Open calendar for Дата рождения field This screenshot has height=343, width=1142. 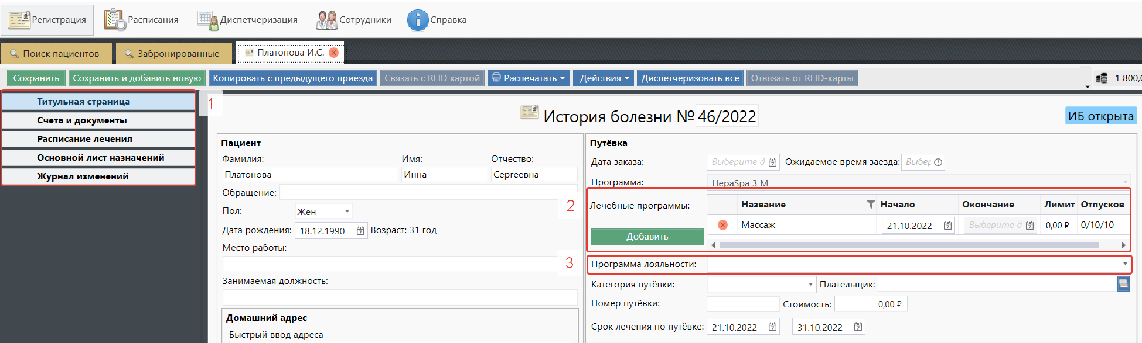(x=360, y=231)
